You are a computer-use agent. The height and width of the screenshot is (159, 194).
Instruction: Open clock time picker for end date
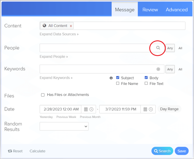151,109
